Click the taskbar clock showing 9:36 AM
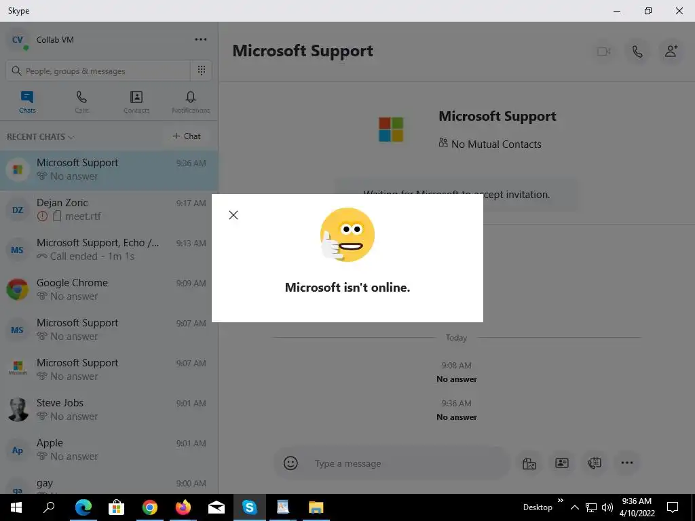The image size is (695, 521). (637, 507)
